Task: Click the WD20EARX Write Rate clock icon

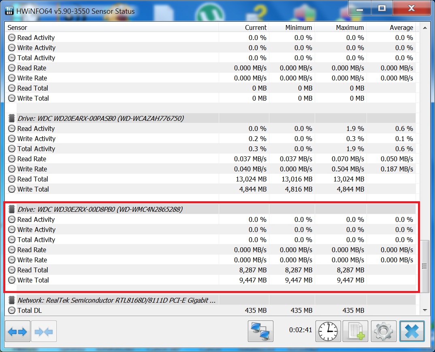Action: (12, 169)
